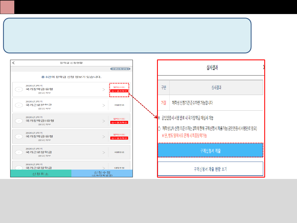The image size is (297, 223).
Task: Mark check circle for 2020년 1학기 국가근로장학금
Action: click(x=19, y=152)
